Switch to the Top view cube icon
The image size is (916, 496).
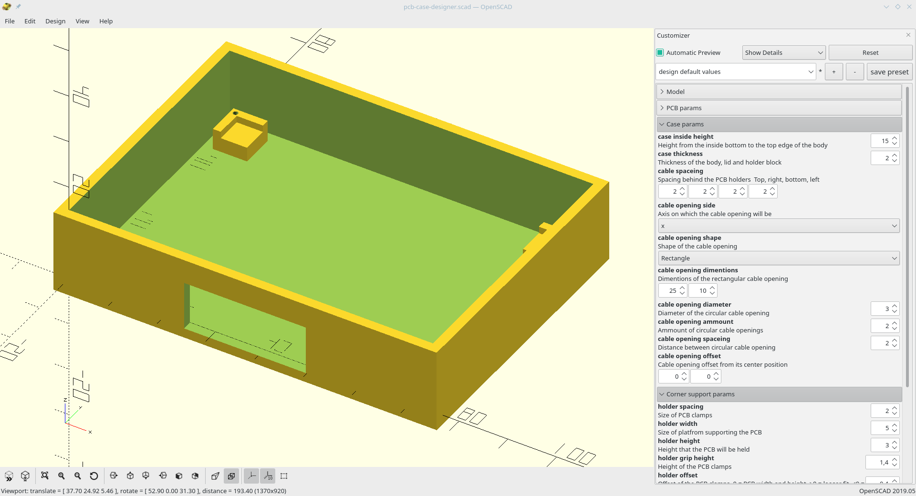(x=130, y=476)
